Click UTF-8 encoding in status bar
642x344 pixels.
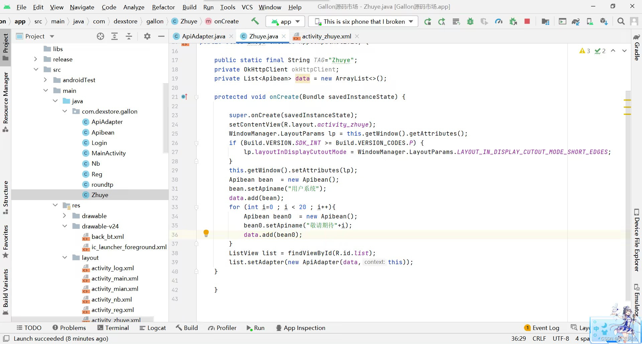(561, 338)
